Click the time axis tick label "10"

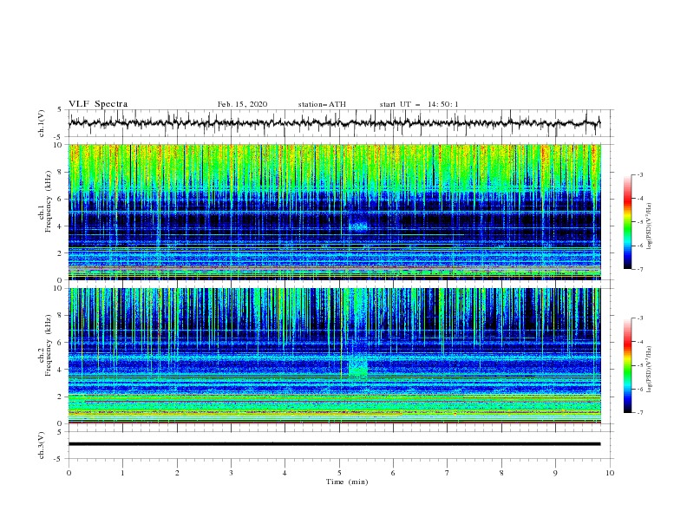[x=610, y=473]
